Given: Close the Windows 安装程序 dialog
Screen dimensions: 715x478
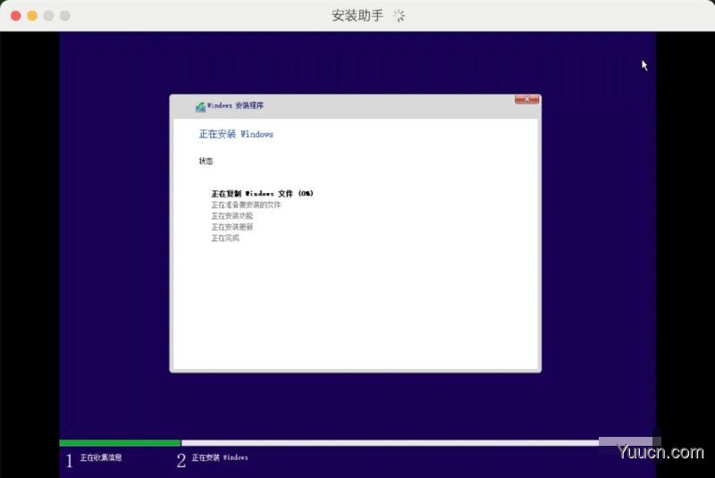Looking at the screenshot, I should coord(526,99).
